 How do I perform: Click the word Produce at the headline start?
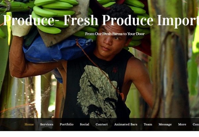[29, 21]
